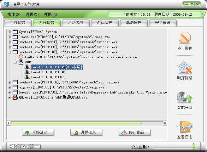Select the CmdLine lightbulb icon
The image size is (207, 152).
point(21,57)
